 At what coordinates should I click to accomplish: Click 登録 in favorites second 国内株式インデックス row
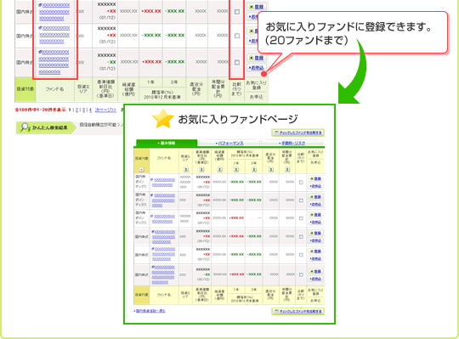pos(315,196)
